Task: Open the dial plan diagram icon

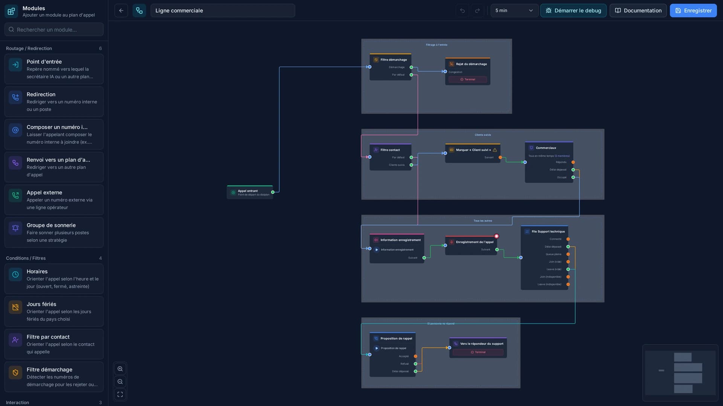Action: click(139, 11)
